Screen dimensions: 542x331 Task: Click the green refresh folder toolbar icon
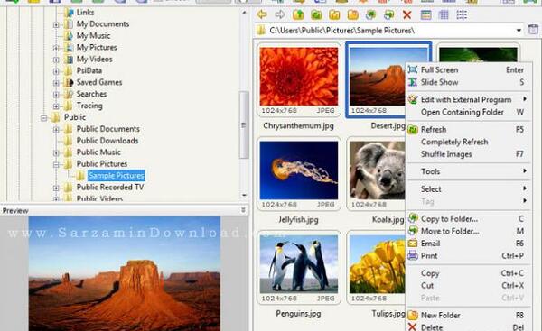pyautogui.click(x=316, y=14)
